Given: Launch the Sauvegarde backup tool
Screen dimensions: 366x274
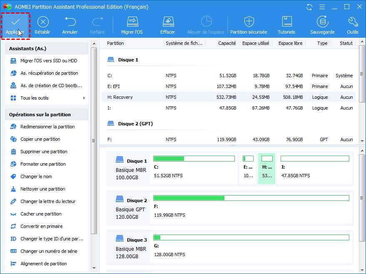Looking at the screenshot, I should click(322, 22).
